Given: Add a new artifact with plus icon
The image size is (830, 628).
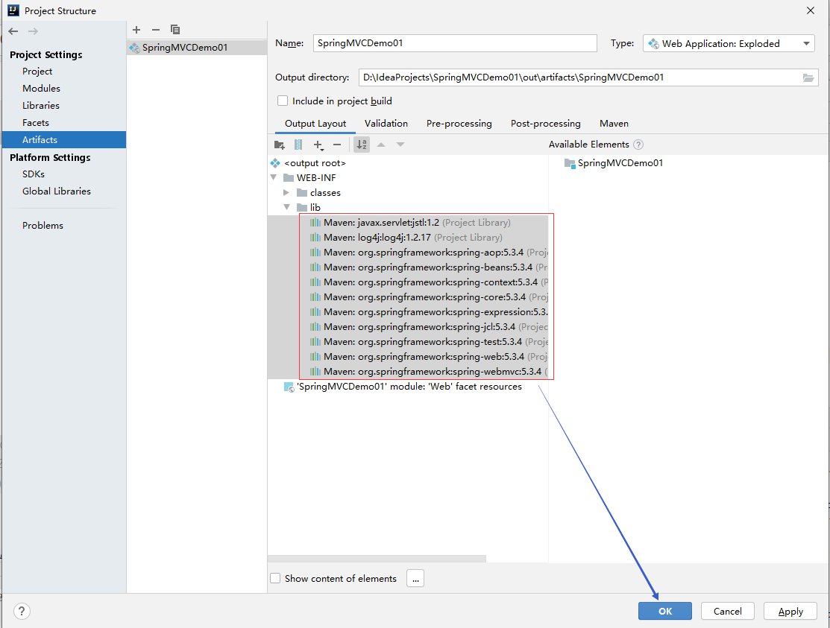Looking at the screenshot, I should click(x=136, y=30).
